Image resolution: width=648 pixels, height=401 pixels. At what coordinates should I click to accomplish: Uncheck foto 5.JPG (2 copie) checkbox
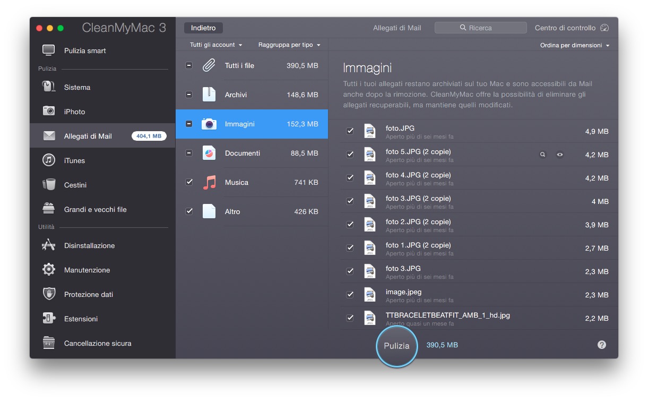click(x=350, y=155)
